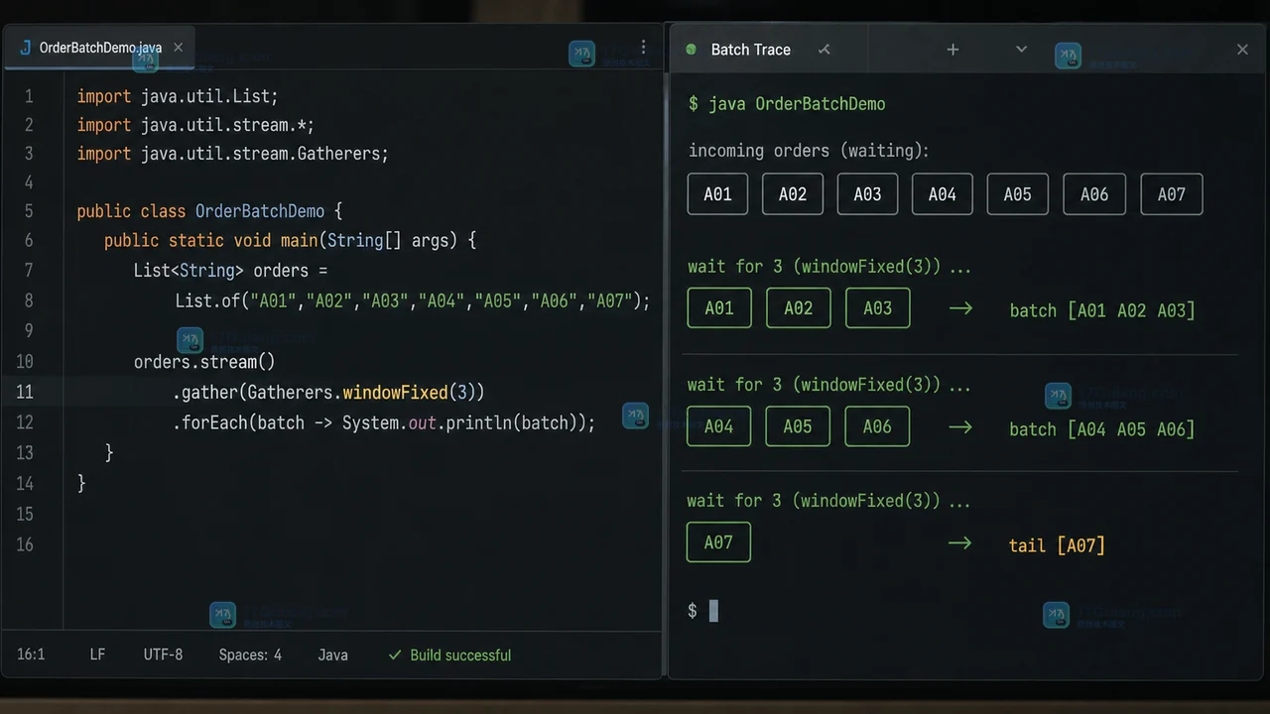Change the UTF-8 file encoding
The width and height of the screenshot is (1270, 714).
163,654
